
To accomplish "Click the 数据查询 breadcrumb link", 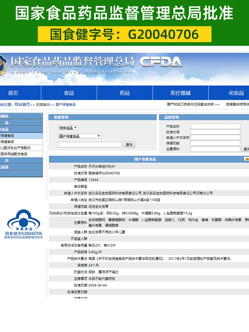I will [x=42, y=104].
